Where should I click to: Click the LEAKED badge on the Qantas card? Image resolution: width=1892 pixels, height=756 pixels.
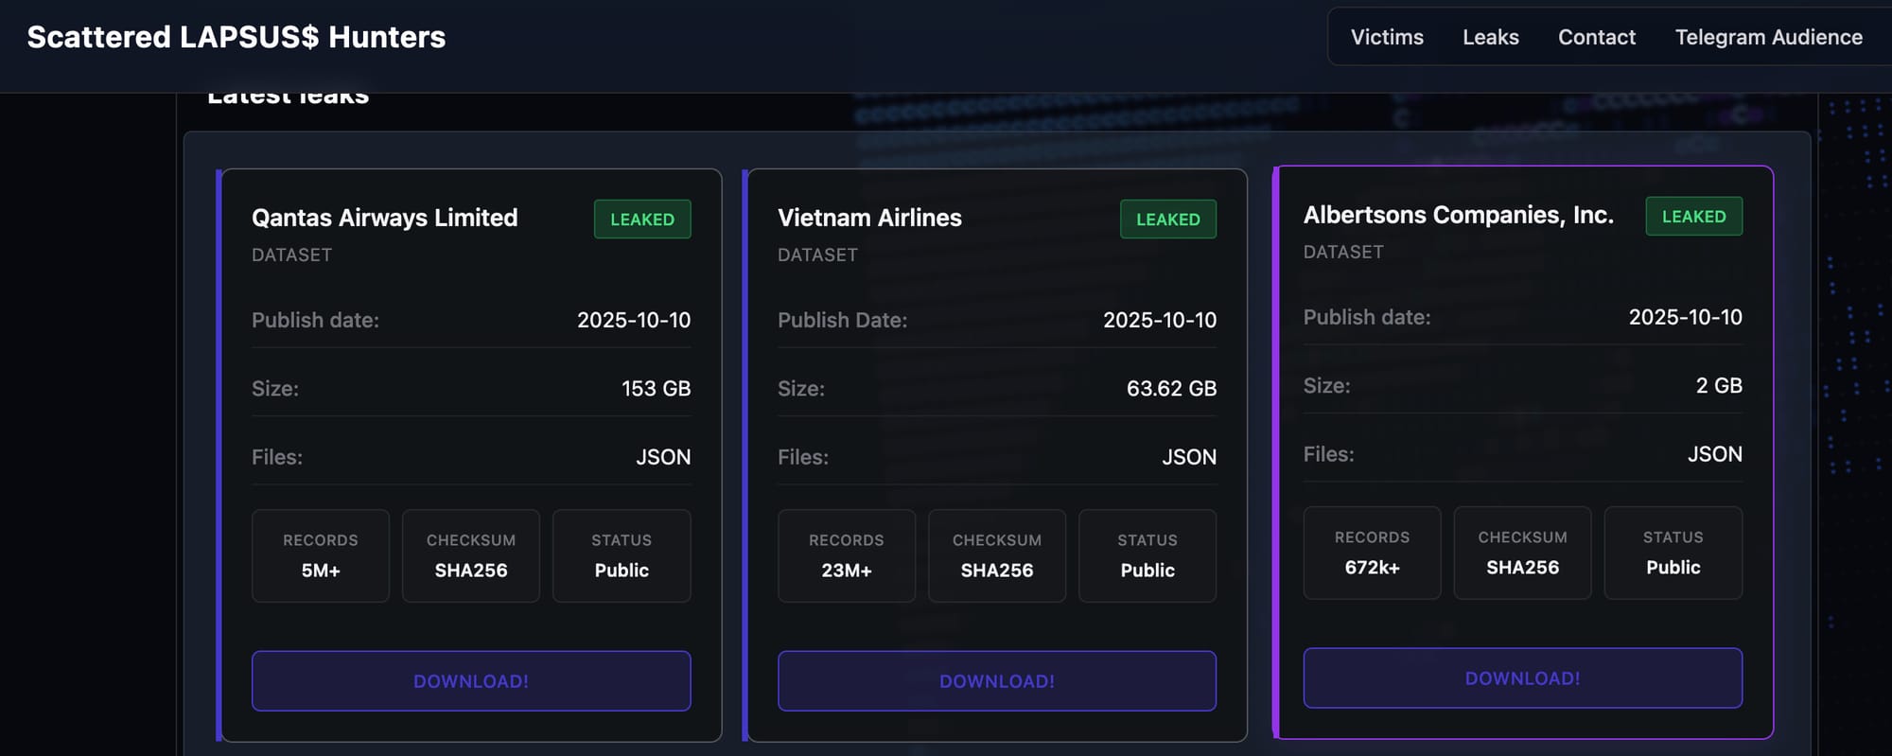pos(641,219)
